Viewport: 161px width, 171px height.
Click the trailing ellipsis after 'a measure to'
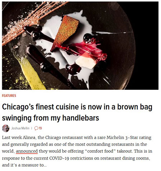point(45,166)
